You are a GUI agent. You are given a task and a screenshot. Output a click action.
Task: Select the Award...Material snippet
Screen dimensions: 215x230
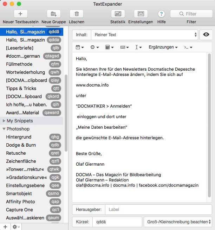pos(32,113)
